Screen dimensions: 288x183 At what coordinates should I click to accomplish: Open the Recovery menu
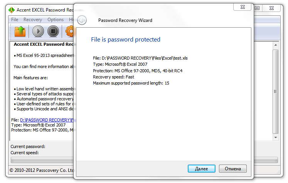[x=33, y=20]
